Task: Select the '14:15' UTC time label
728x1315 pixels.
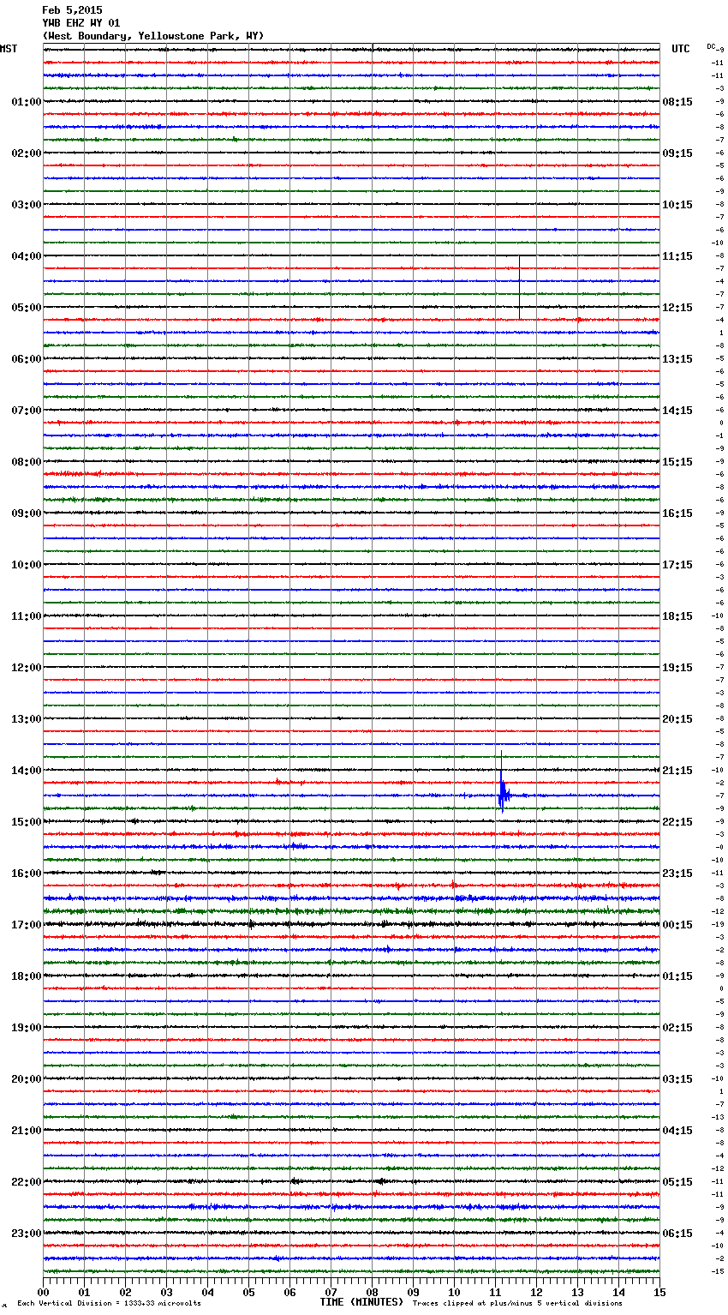Action: [x=677, y=411]
